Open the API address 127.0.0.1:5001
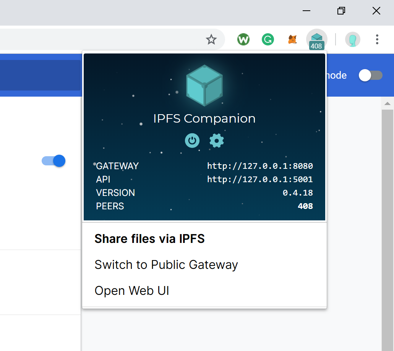Screen dimensions: 394x351 (x=260, y=179)
